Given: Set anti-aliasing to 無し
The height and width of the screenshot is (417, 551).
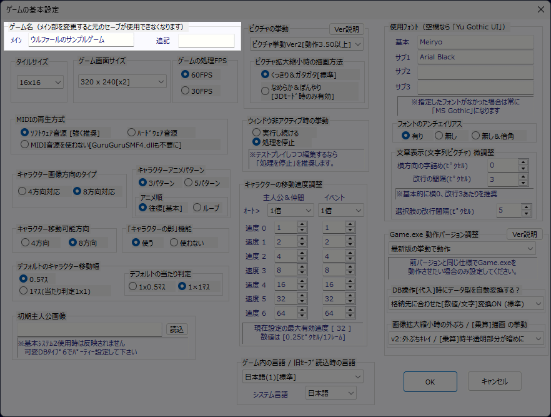Looking at the screenshot, I should [439, 135].
